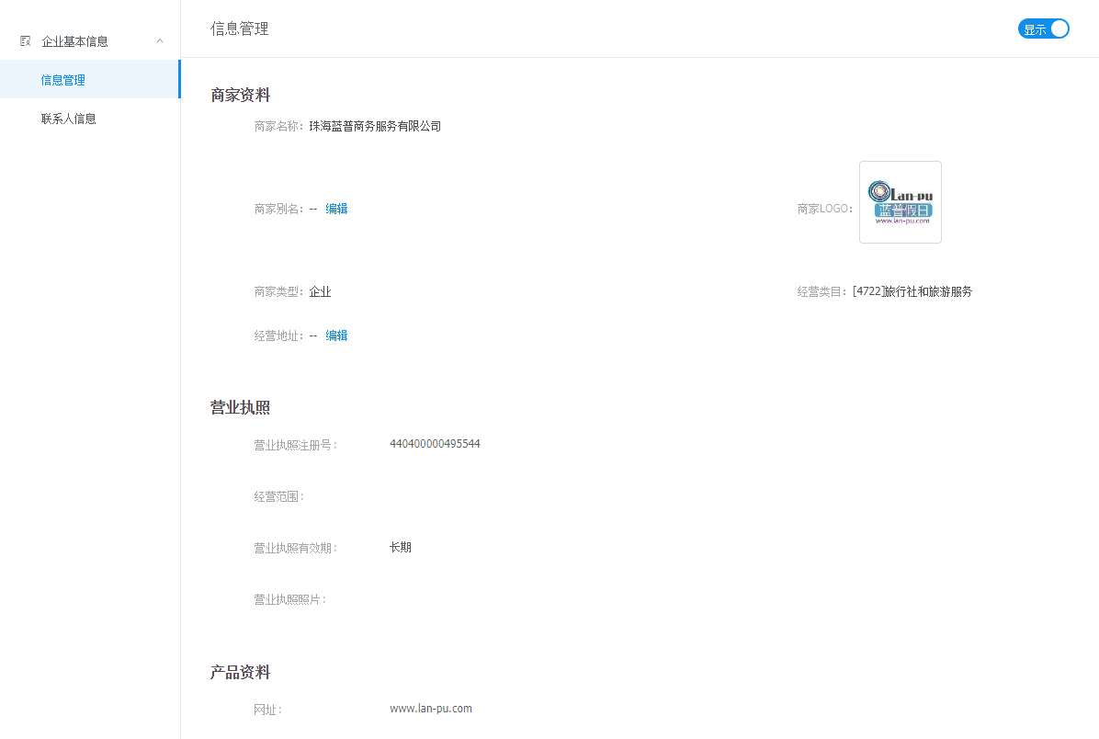
Task: Toggle the 显示 switch off
Action: pos(1043,28)
